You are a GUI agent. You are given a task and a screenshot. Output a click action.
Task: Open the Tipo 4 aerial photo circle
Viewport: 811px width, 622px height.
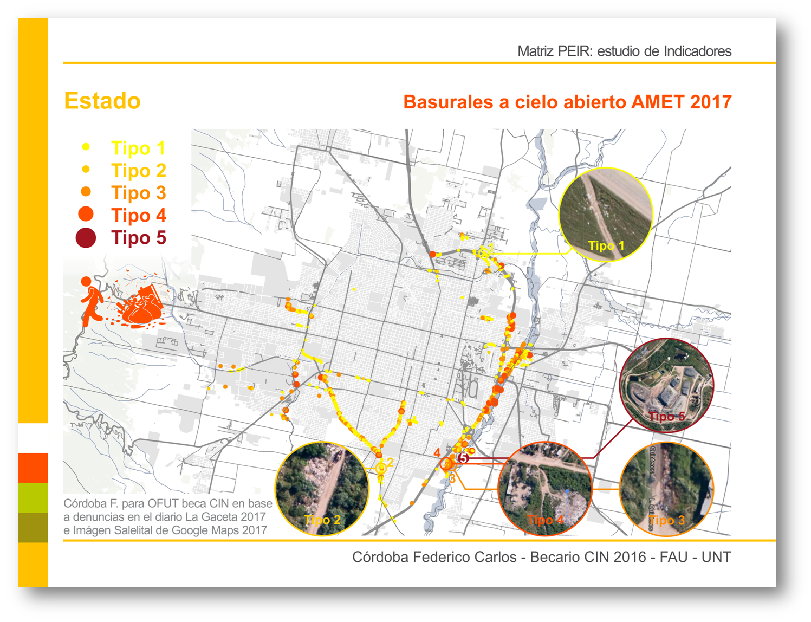click(544, 490)
